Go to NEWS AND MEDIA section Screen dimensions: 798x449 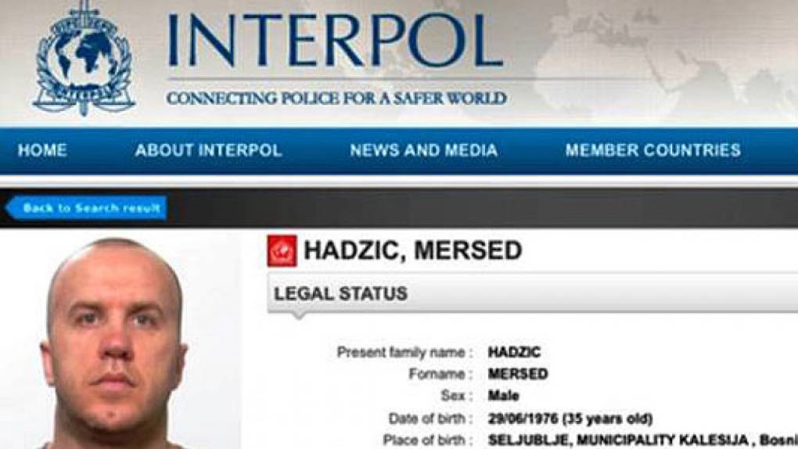(423, 150)
